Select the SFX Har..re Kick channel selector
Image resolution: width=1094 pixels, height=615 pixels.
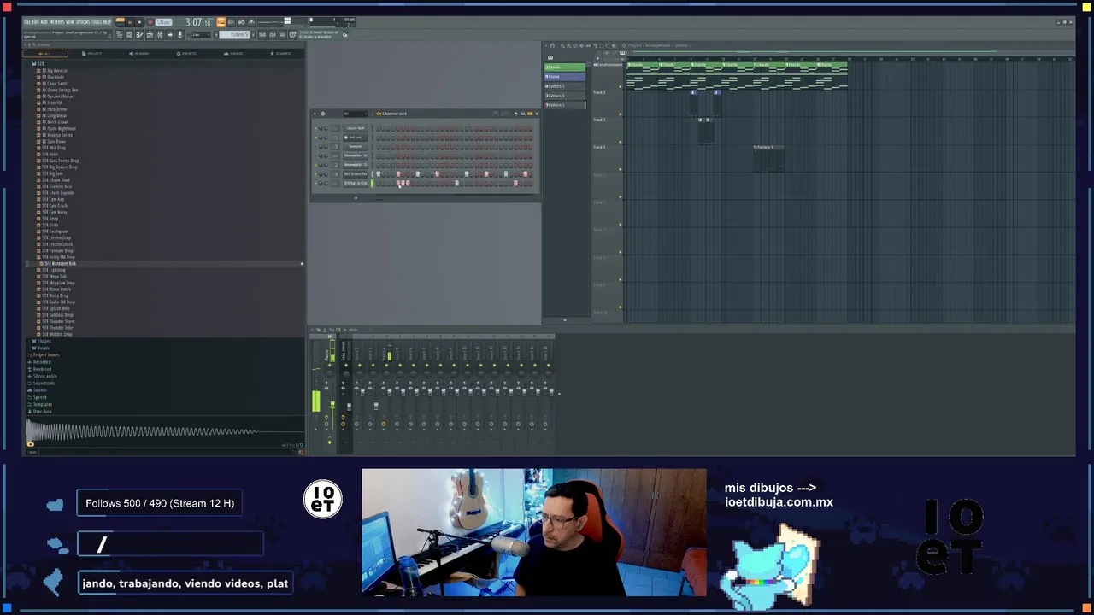(x=373, y=183)
